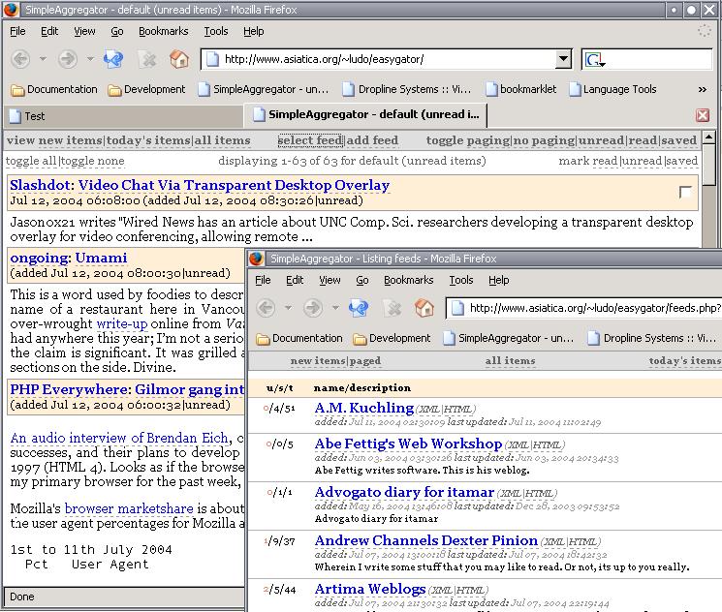Screen dimensions: 722x612
Task: Open the Forward history dropdown in main window
Action: click(90, 59)
